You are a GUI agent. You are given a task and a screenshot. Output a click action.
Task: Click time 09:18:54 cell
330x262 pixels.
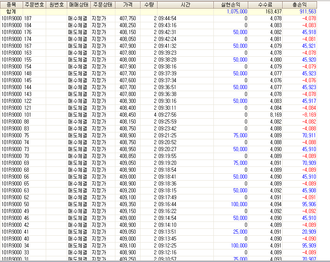click(167, 170)
